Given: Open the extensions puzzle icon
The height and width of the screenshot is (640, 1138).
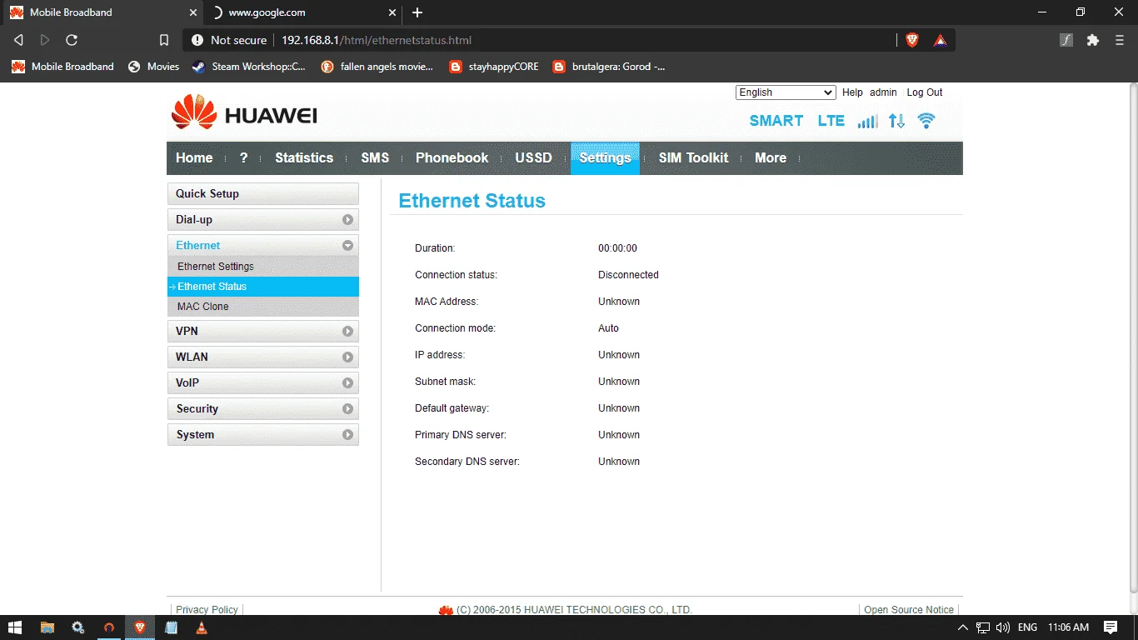Looking at the screenshot, I should click(1093, 40).
